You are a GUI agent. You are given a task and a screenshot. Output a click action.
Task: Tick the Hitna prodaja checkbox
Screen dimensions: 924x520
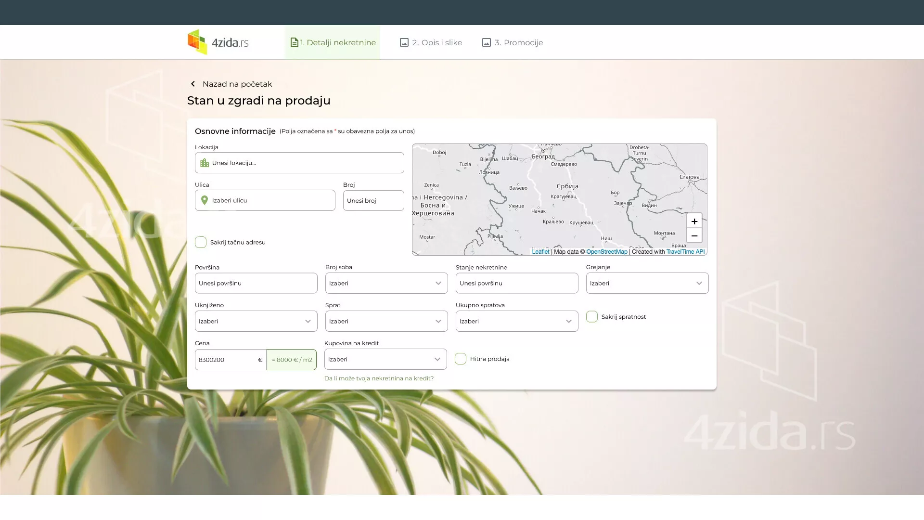pos(461,359)
